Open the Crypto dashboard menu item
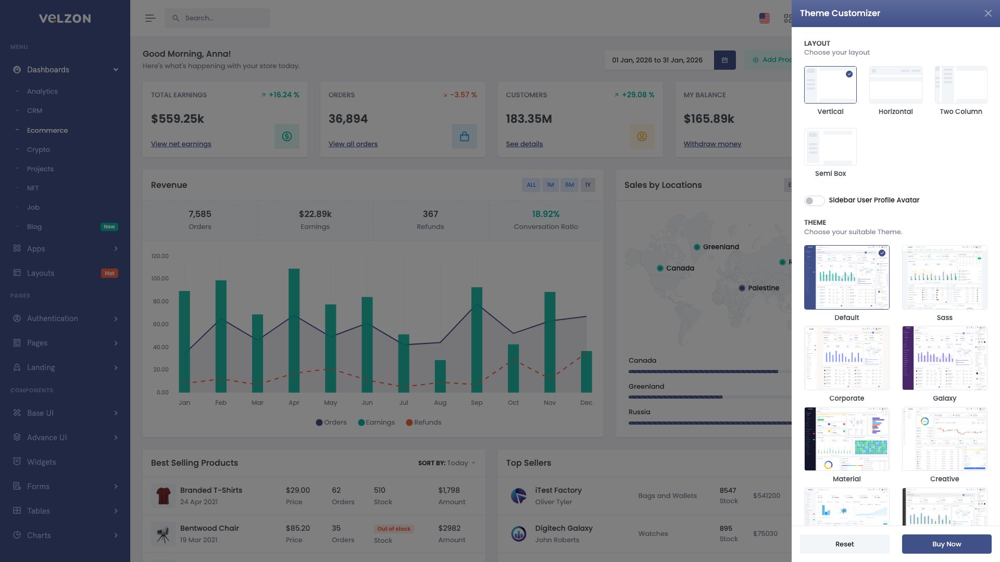Viewport: 1000px width, 562px height. (38, 149)
